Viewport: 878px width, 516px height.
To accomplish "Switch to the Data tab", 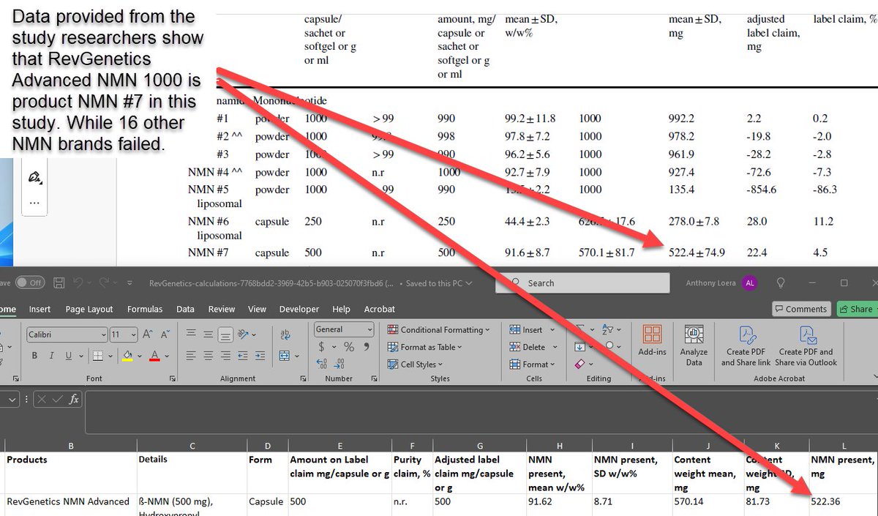I will click(185, 309).
